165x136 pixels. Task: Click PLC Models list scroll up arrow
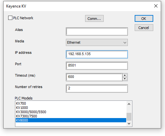click(x=129, y=104)
